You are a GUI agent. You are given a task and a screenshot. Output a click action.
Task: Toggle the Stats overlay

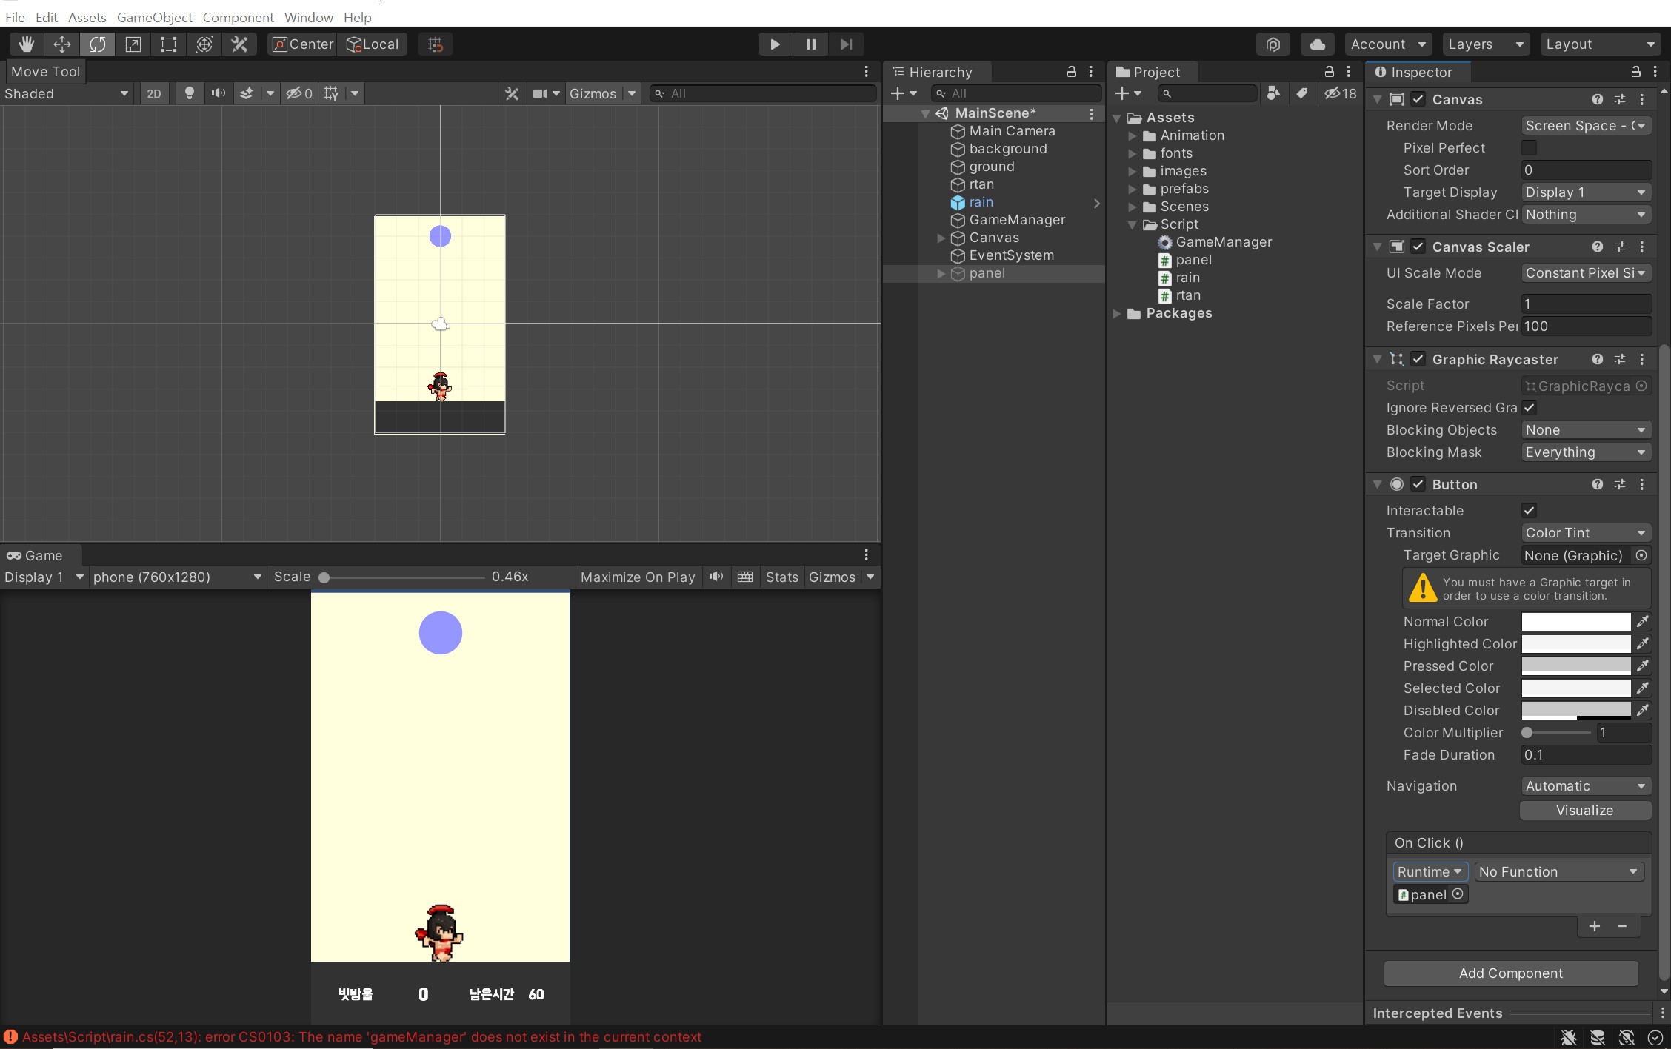point(781,577)
